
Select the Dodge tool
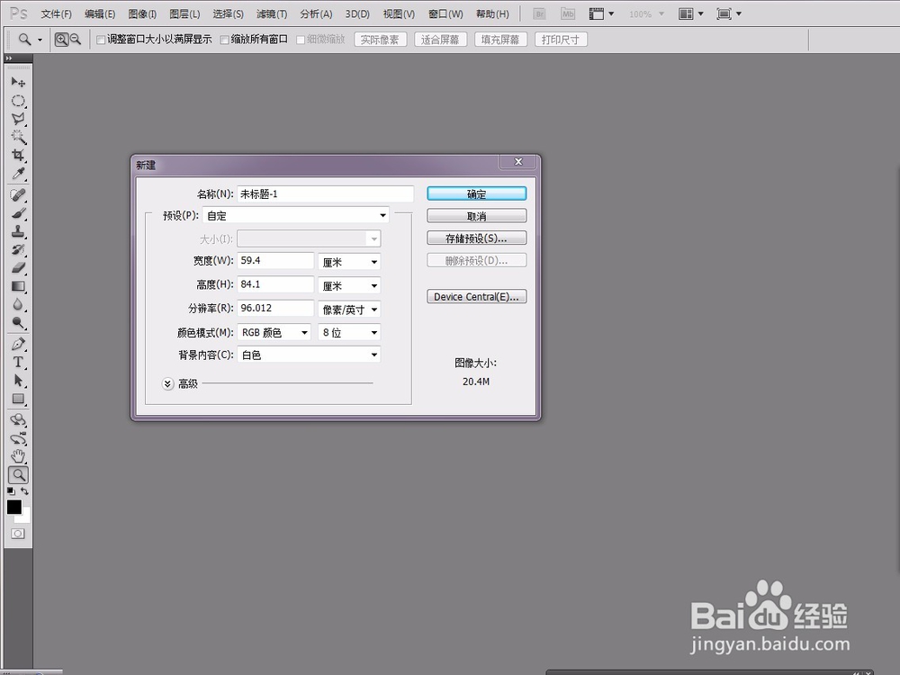[18, 322]
